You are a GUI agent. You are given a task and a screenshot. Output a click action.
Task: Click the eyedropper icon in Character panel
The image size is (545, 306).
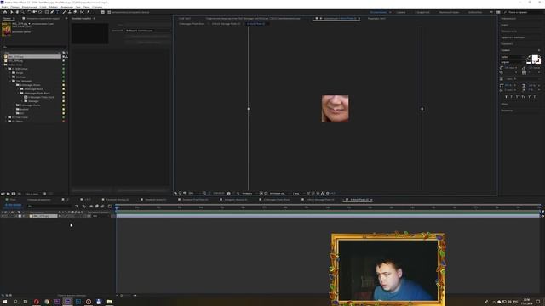pos(529,57)
